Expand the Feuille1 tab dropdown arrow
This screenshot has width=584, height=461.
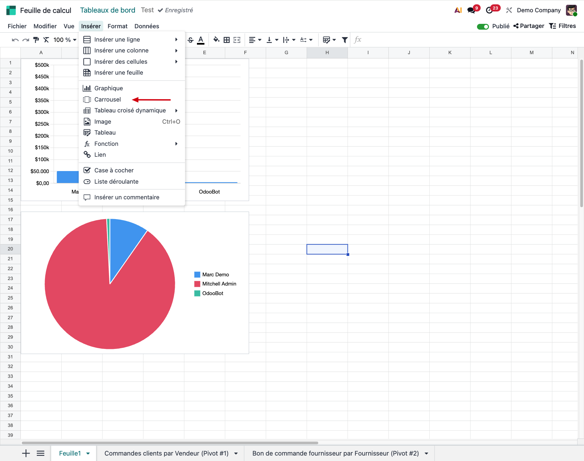pyautogui.click(x=88, y=454)
